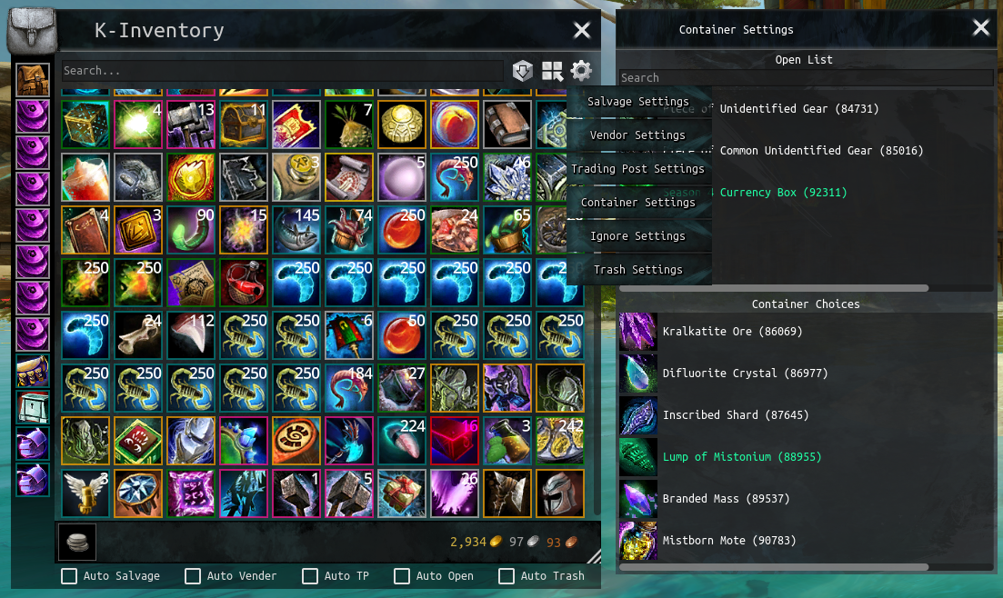This screenshot has height=598, width=1003.
Task: Enable the Auto Trash checkbox
Action: [506, 576]
